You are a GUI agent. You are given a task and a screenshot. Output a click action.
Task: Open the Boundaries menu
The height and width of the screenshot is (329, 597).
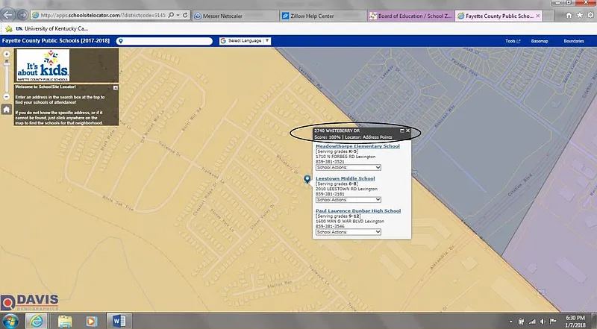tap(574, 41)
